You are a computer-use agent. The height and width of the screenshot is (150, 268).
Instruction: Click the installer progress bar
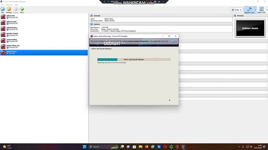tap(134, 60)
